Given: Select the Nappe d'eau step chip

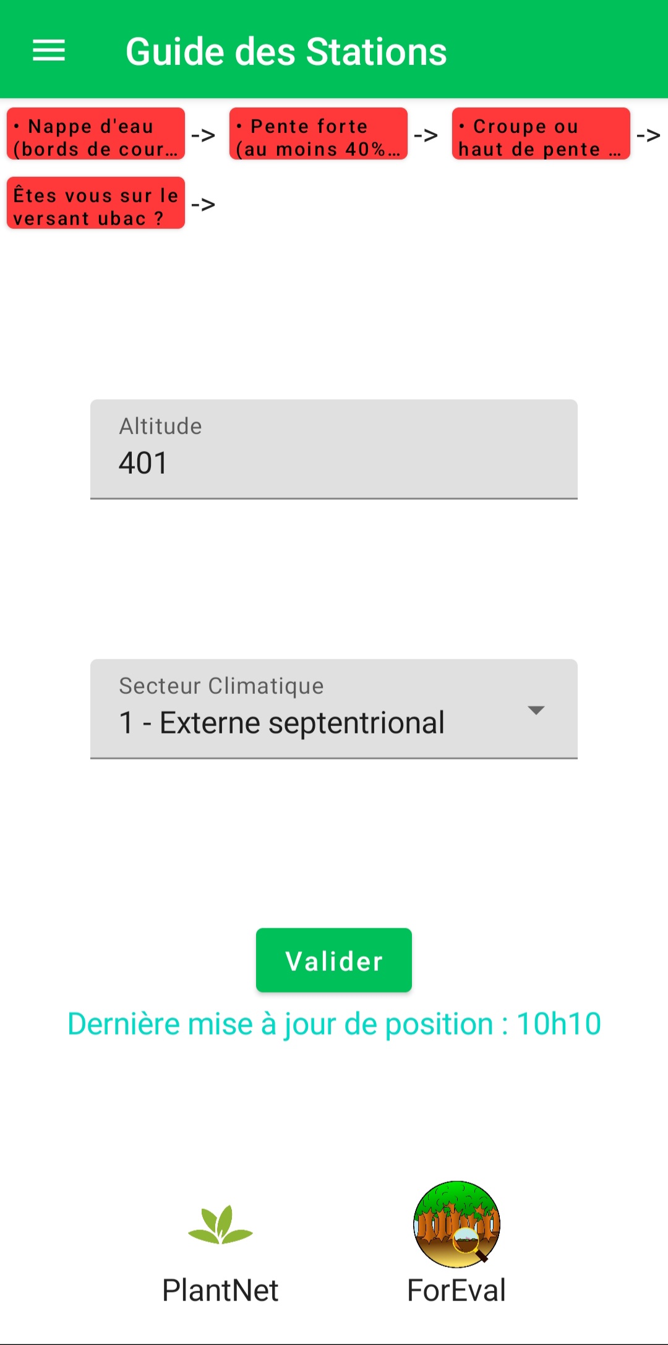Looking at the screenshot, I should tap(96, 134).
